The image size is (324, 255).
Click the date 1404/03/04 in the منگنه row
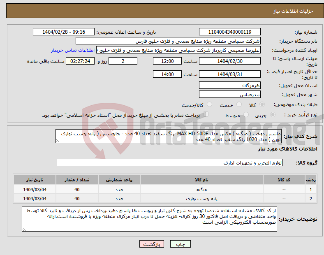coord(35,190)
